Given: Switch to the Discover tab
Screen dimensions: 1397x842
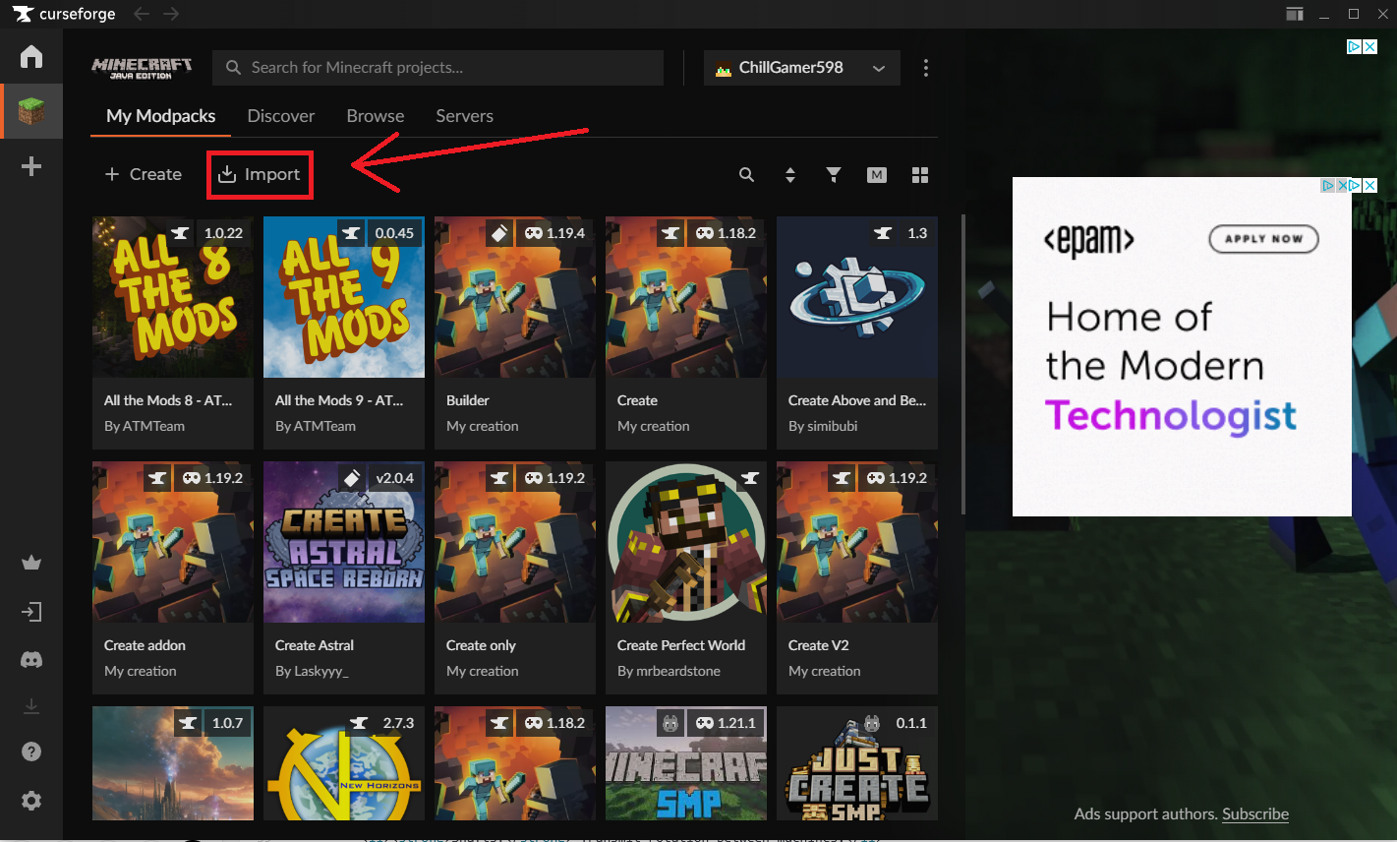Looking at the screenshot, I should (x=281, y=116).
